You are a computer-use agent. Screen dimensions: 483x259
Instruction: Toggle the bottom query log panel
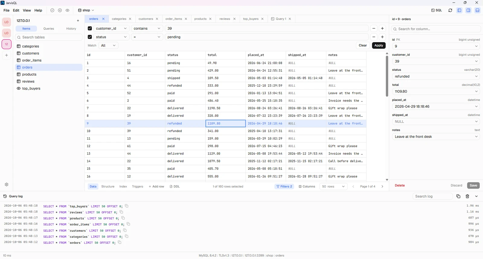click(478, 10)
